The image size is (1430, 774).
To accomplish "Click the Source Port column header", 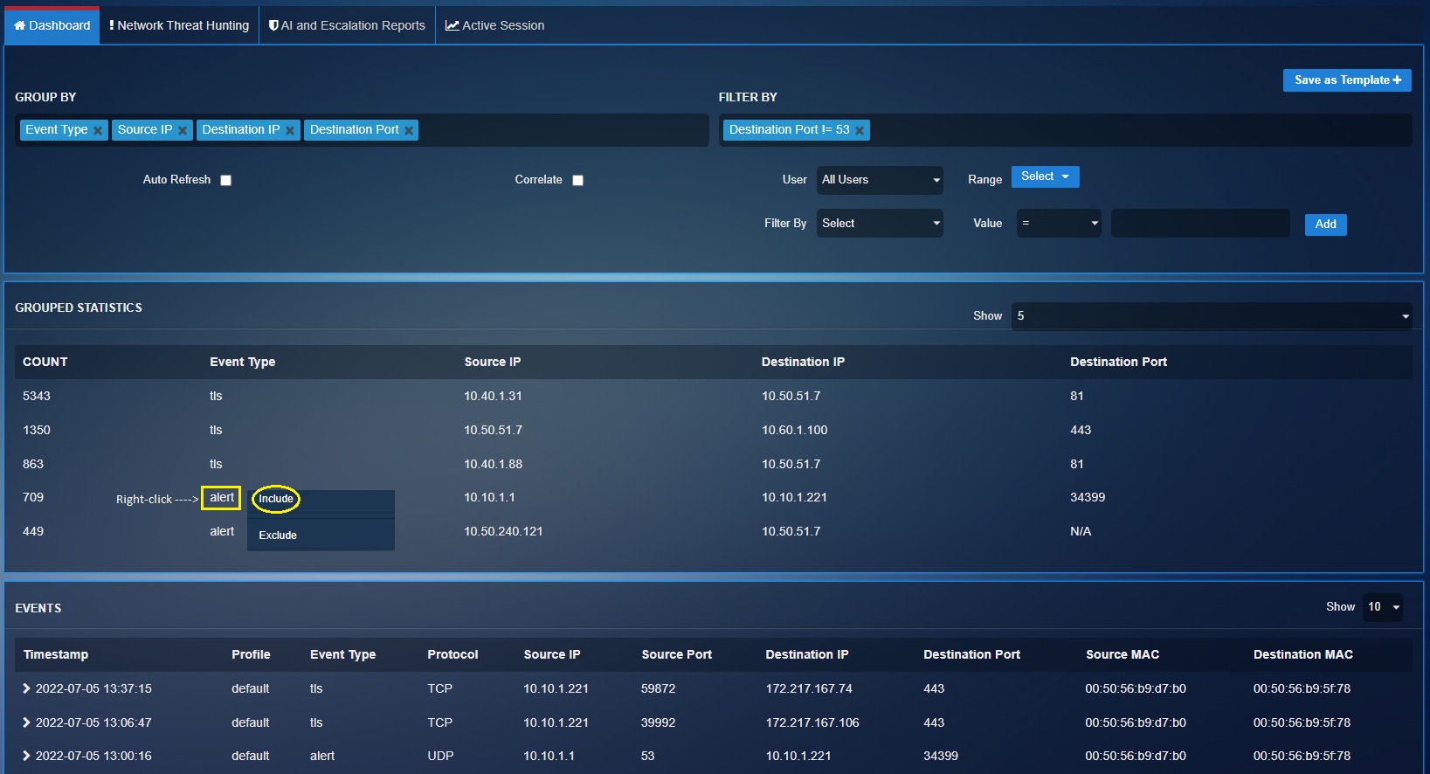I will [x=676, y=654].
